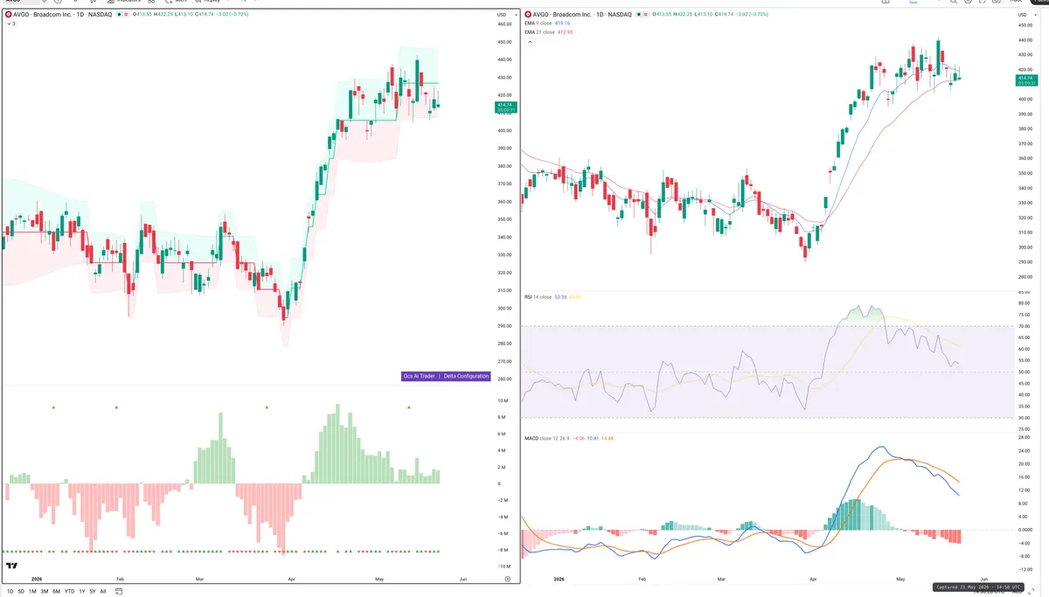Open the USD currency label on left chart
This screenshot has height=597, width=1049.
(x=502, y=15)
